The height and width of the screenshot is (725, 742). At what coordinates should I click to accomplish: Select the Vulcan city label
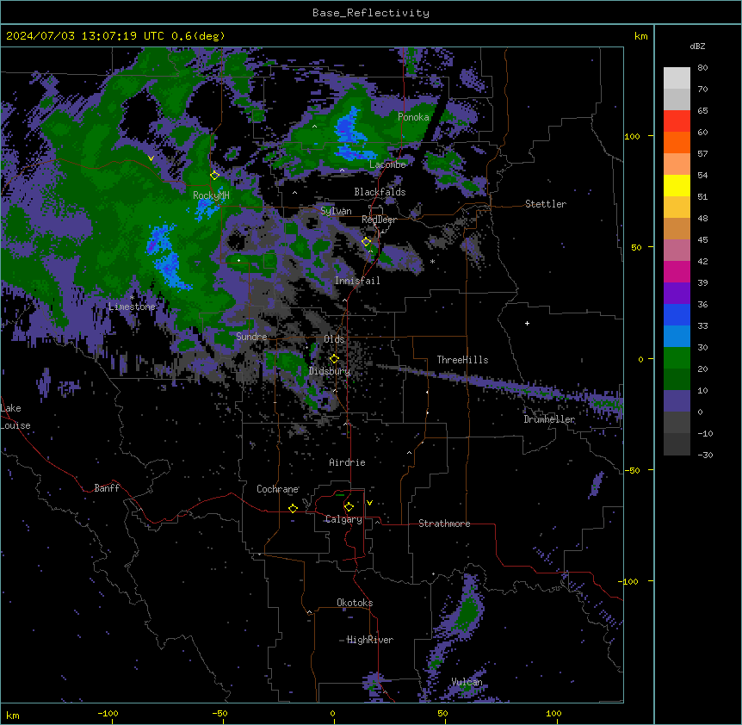click(467, 682)
